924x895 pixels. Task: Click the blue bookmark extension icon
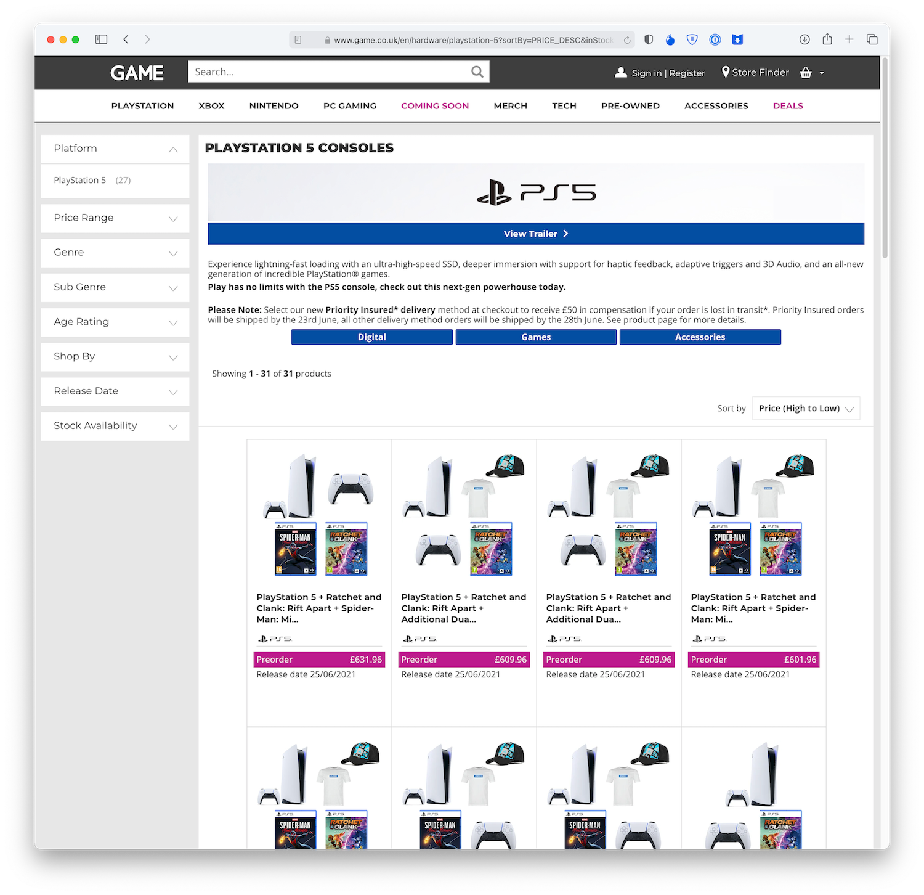[737, 39]
